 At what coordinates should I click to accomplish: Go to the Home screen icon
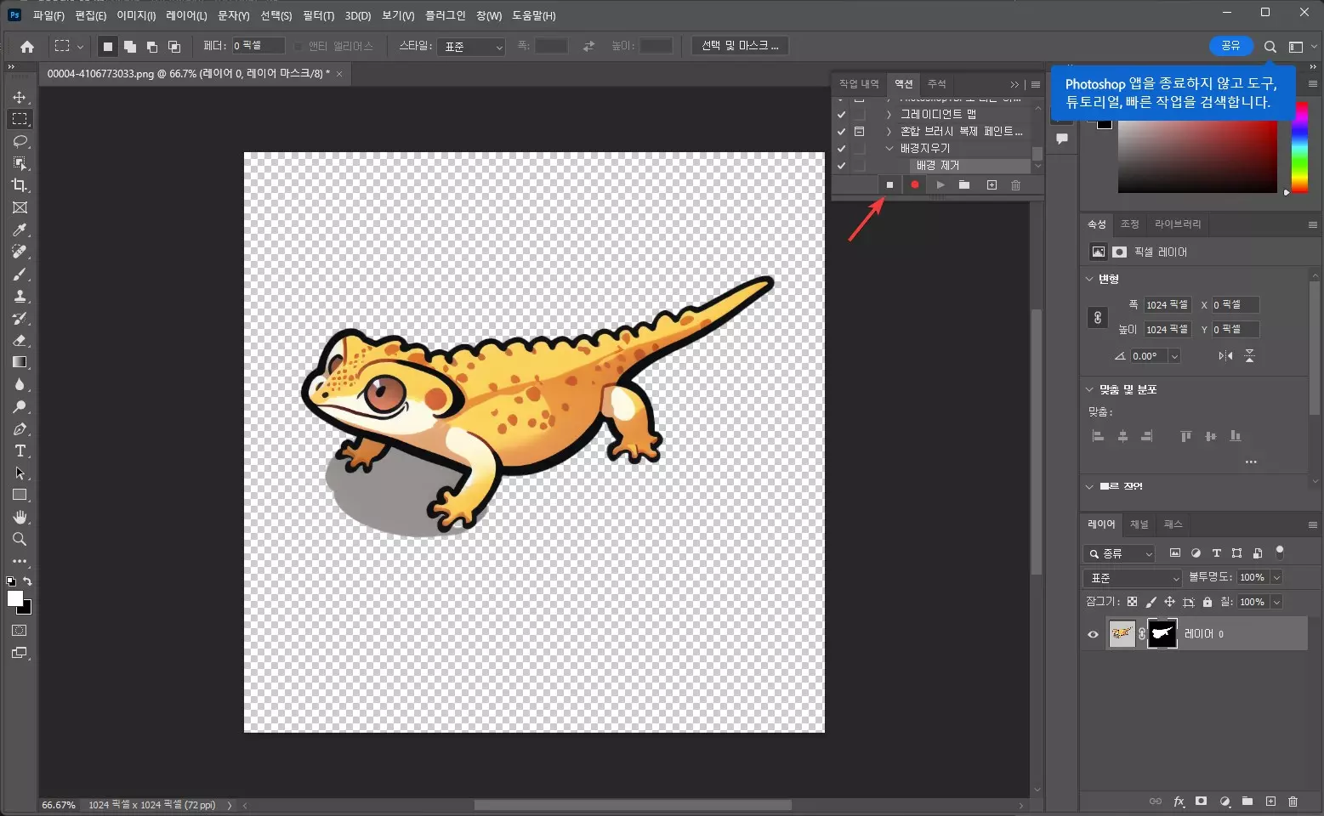(27, 47)
